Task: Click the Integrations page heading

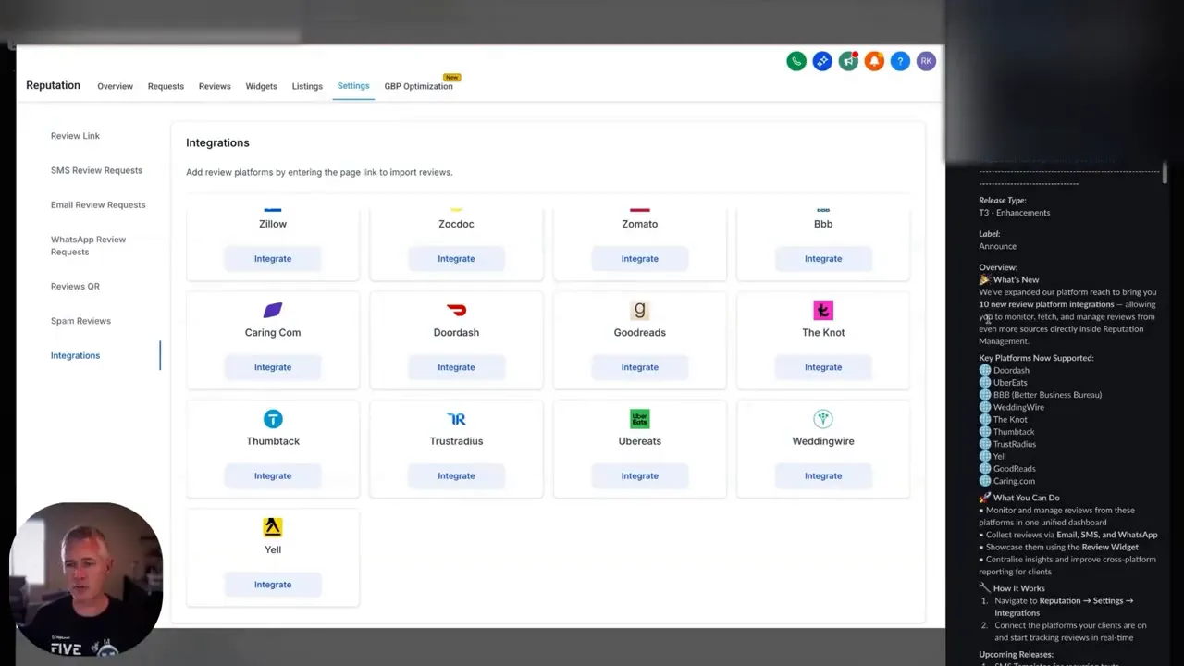Action: click(217, 142)
